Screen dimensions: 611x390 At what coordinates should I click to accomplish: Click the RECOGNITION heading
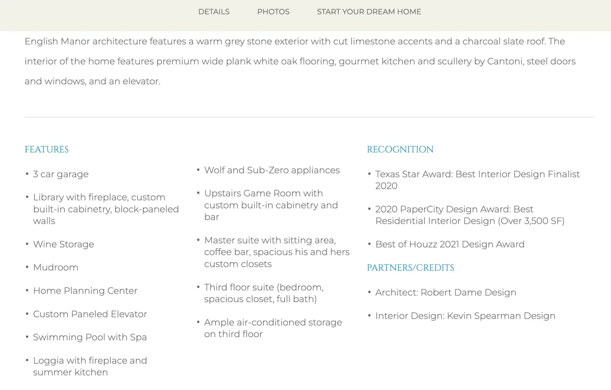[x=400, y=149]
